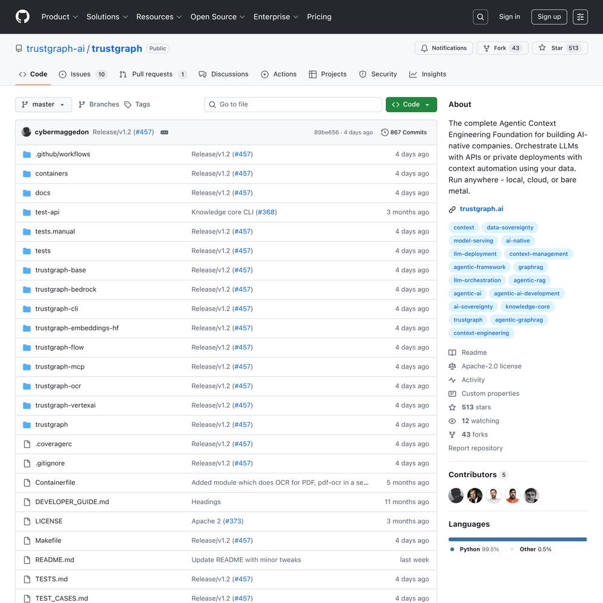This screenshot has width=603, height=603.
Task: Open the test-api folder icon
Action: tap(27, 212)
